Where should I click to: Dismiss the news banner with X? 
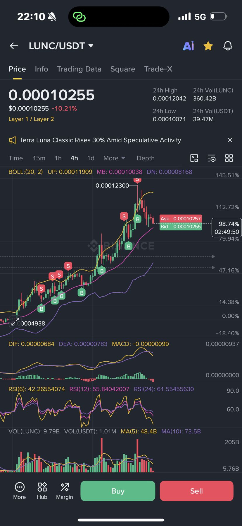coord(230,140)
